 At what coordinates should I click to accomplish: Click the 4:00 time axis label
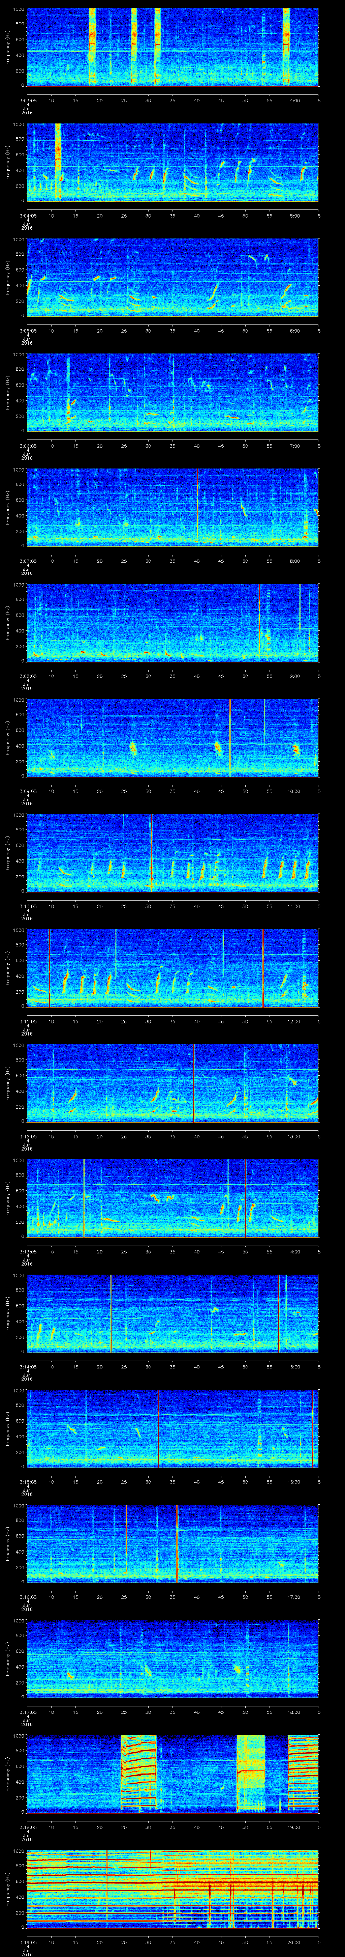(x=295, y=100)
